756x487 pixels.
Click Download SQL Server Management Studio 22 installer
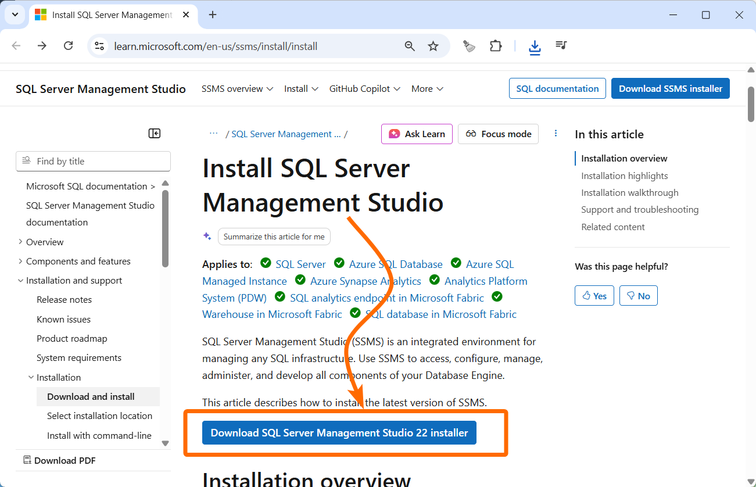(x=339, y=433)
